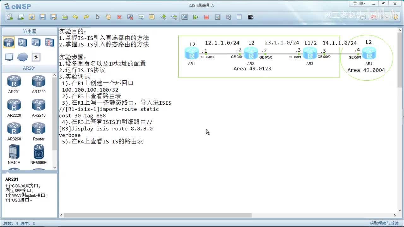This screenshot has height=227, width=404.
Task: Select router AR3 in the topology
Action: [x=310, y=53]
